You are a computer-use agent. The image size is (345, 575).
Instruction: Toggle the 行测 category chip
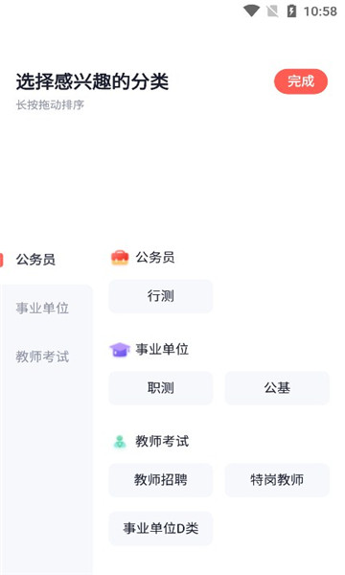[x=161, y=296]
